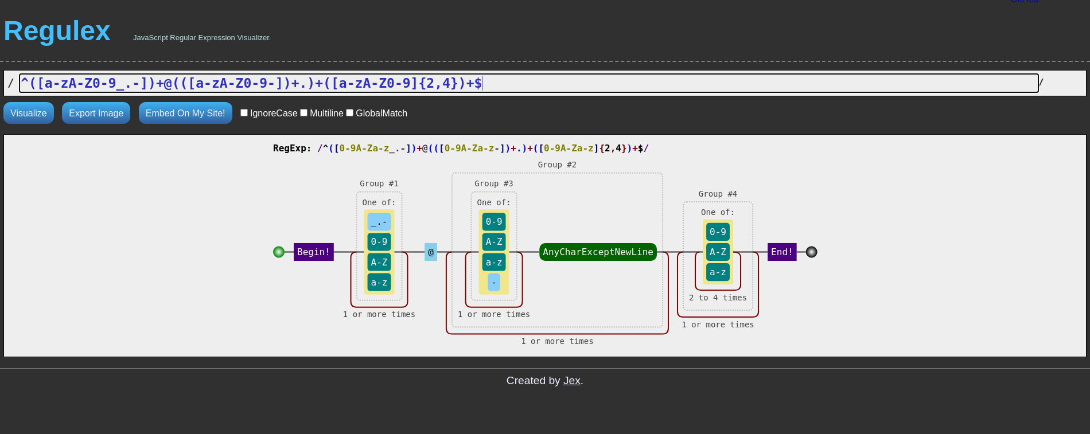The height and width of the screenshot is (434, 1090).
Task: Click the A-Z range in Group #3
Action: pos(493,242)
